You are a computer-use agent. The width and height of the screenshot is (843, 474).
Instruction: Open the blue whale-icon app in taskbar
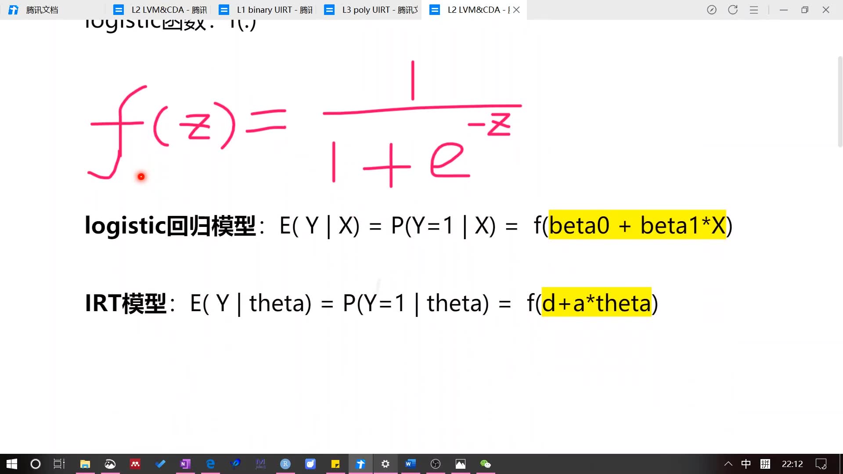[310, 464]
